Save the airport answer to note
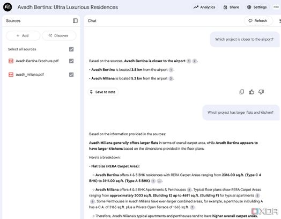 click(103, 92)
